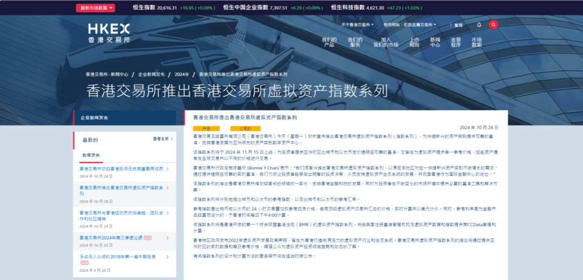Click 恒生指数 ticker value
The image size is (583, 280).
tap(167, 8)
